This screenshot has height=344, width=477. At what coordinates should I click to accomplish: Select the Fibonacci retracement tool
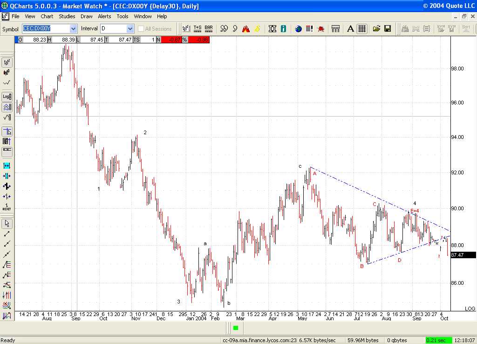click(7, 264)
